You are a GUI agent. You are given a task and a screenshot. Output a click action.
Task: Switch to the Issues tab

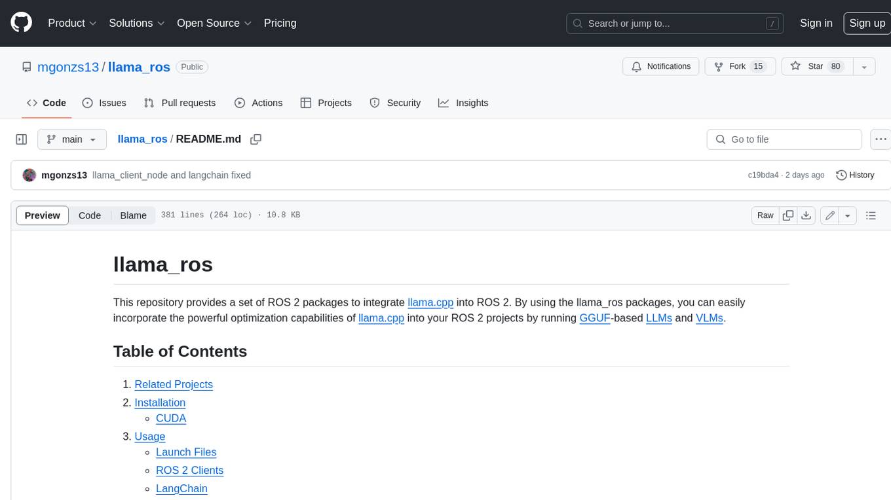104,103
